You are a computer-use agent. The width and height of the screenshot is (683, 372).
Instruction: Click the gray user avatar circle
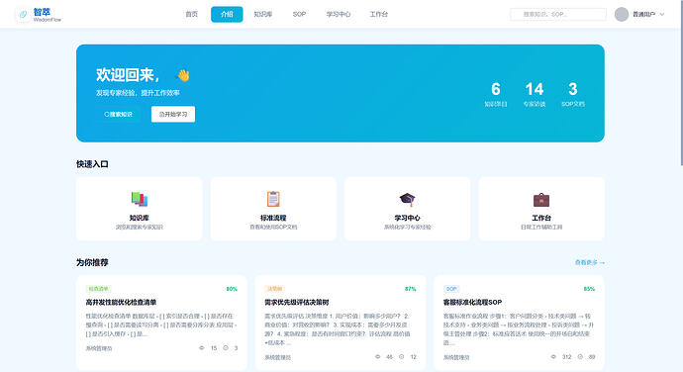pyautogui.click(x=622, y=15)
